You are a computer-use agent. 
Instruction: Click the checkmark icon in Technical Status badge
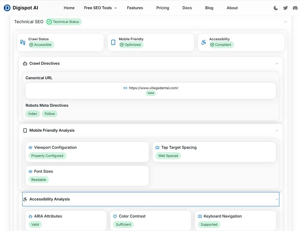49,22
